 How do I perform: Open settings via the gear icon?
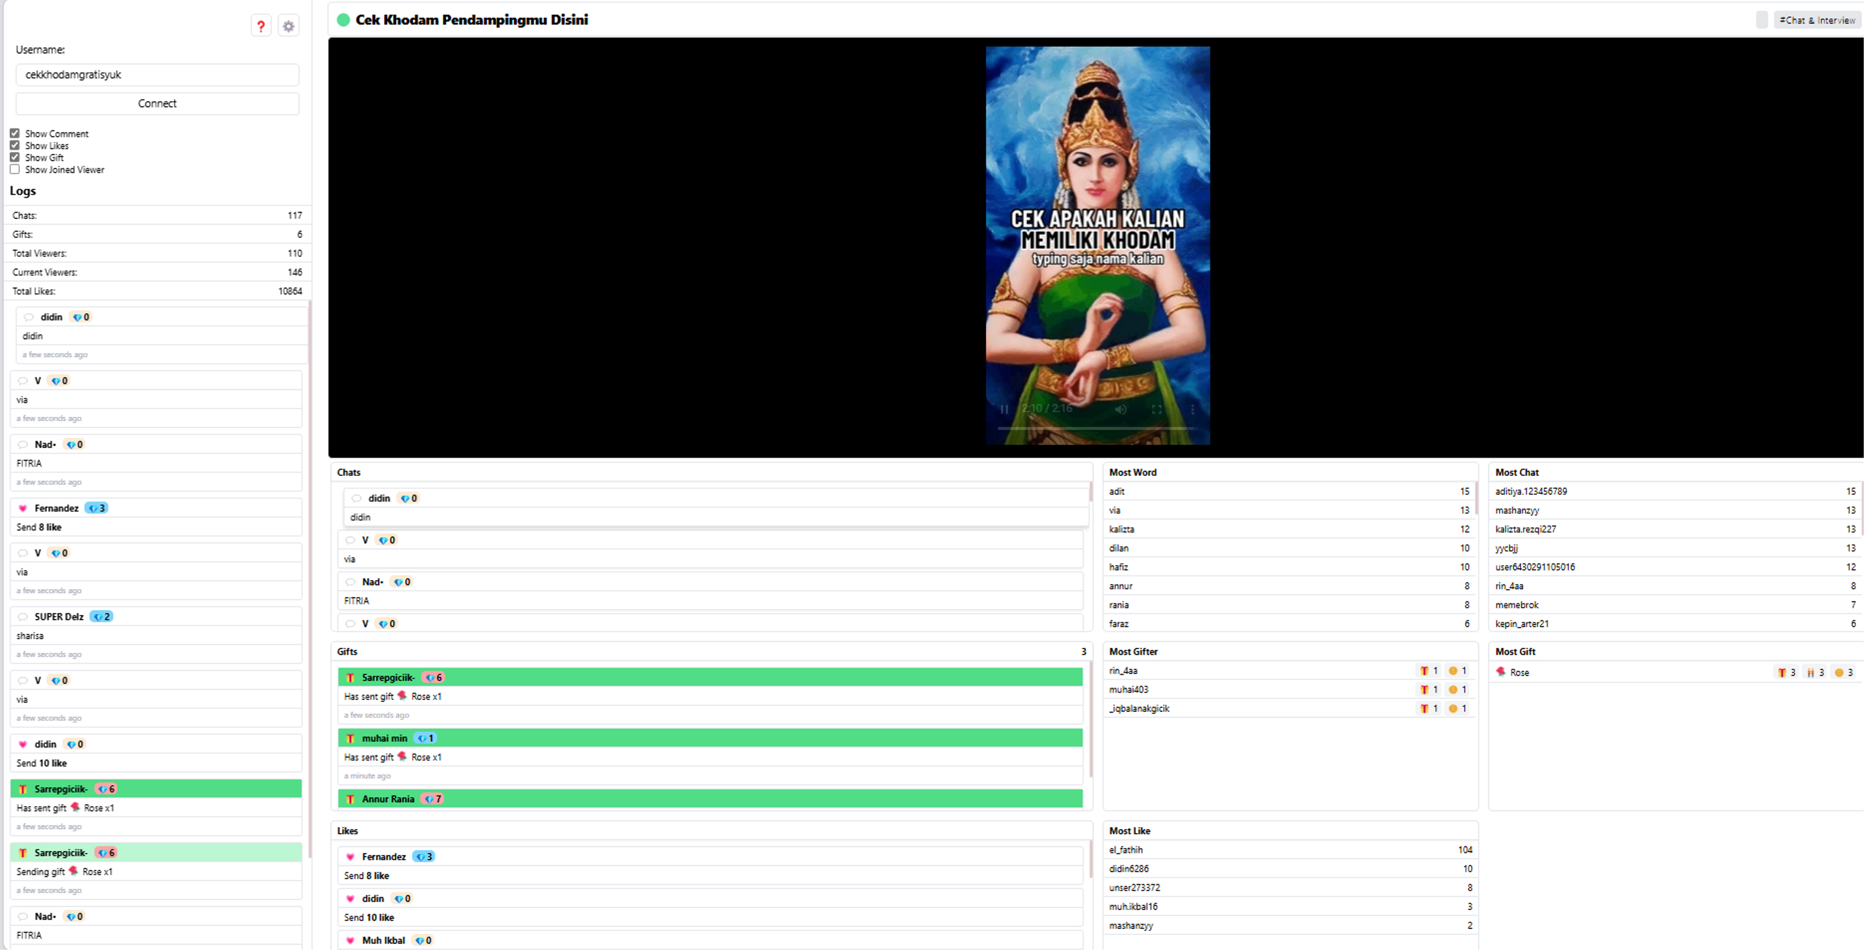[289, 26]
